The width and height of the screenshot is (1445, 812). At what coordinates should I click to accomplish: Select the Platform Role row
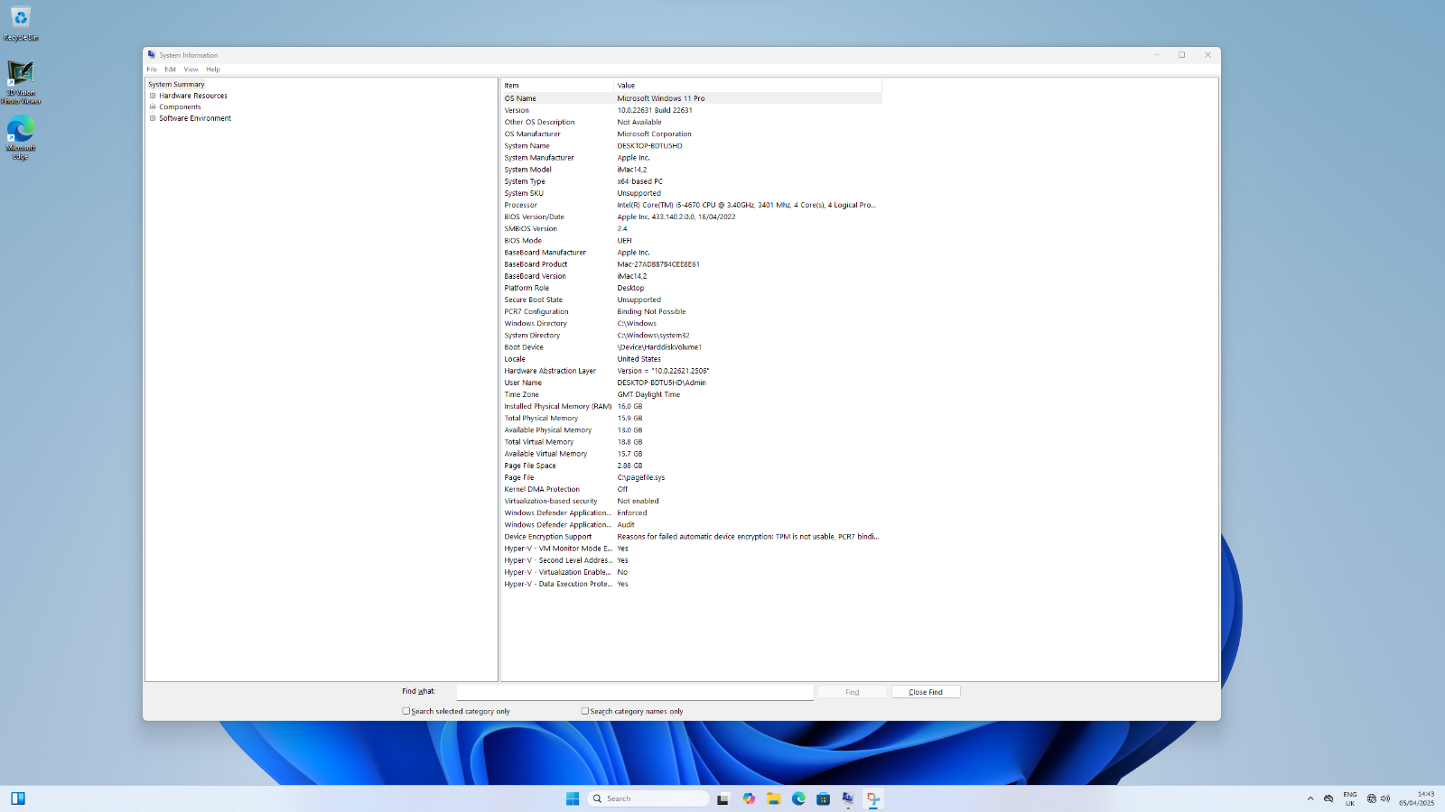pyautogui.click(x=692, y=288)
